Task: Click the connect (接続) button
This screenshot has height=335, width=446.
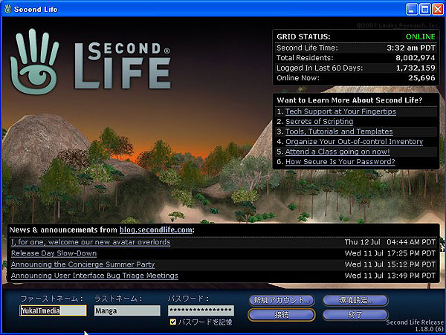Action: pyautogui.click(x=281, y=315)
